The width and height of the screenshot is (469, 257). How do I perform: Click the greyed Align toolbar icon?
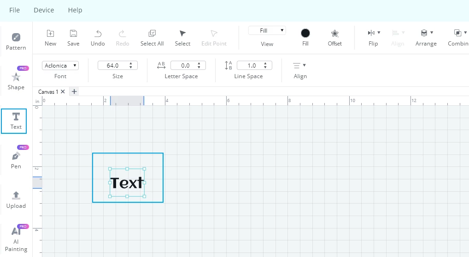[395, 33]
